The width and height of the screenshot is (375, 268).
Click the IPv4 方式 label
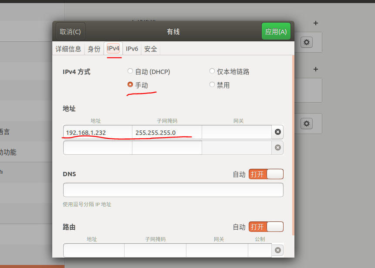(77, 72)
